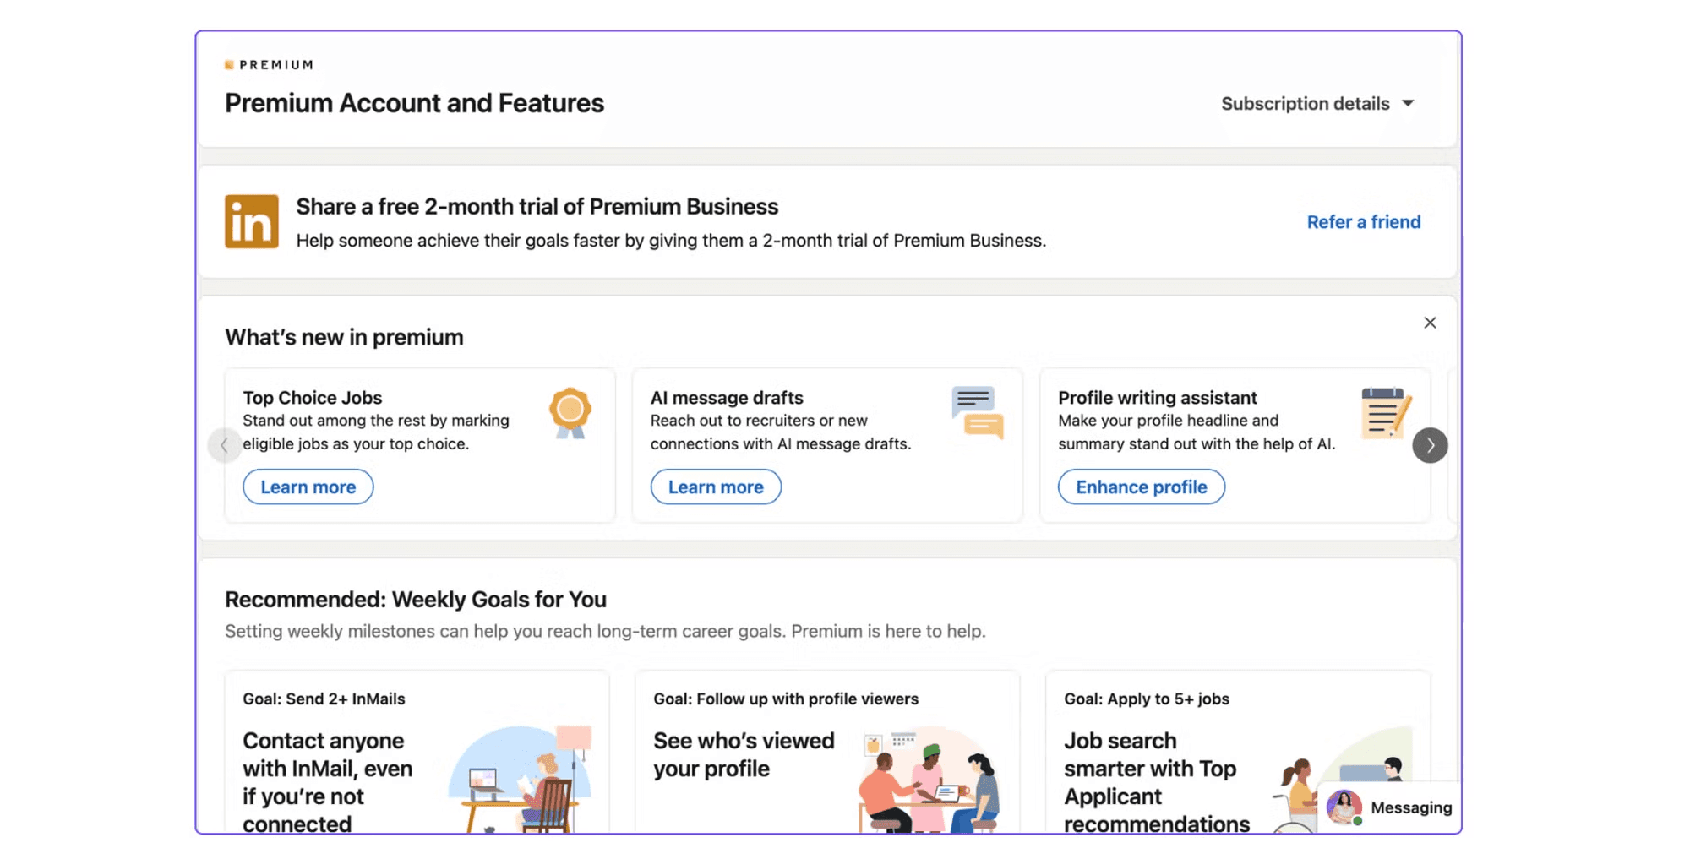
Task: Open the Send 2+ InMails goal card
Action: point(417,752)
